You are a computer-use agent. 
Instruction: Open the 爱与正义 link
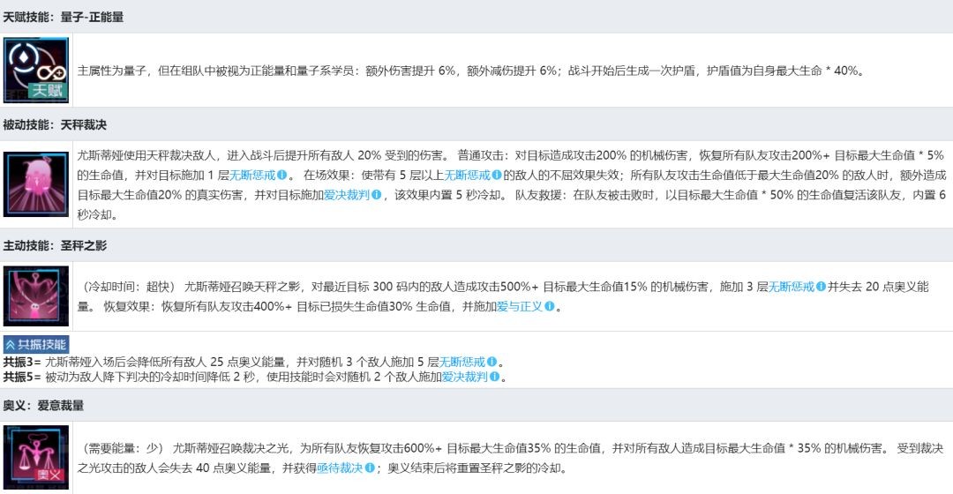tap(520, 306)
